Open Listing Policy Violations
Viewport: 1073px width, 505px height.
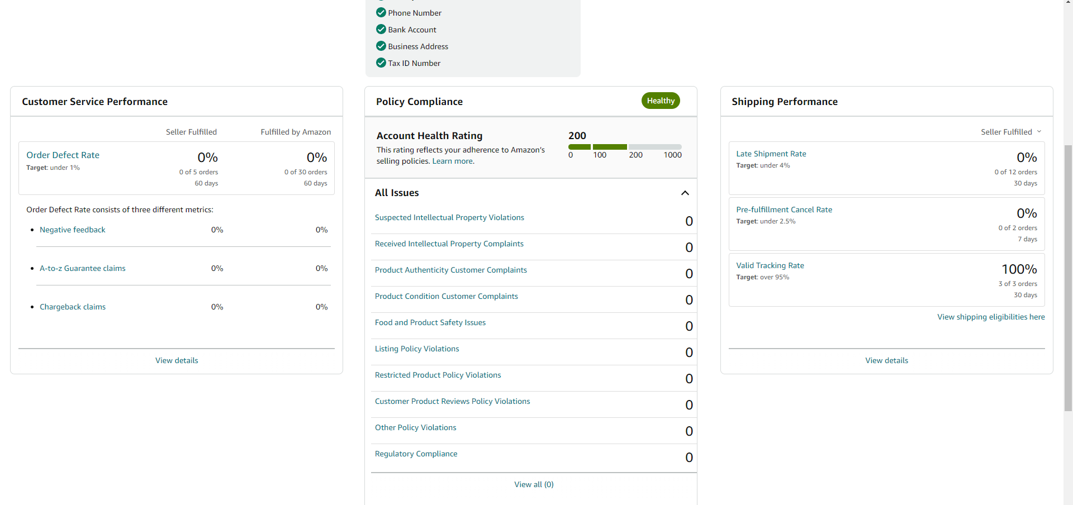pos(417,349)
